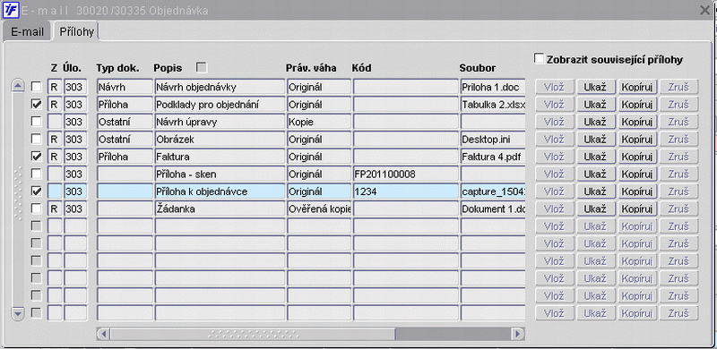The height and width of the screenshot is (349, 717).
Task: Click the horizontal scrollbar thumb
Action: [253, 334]
